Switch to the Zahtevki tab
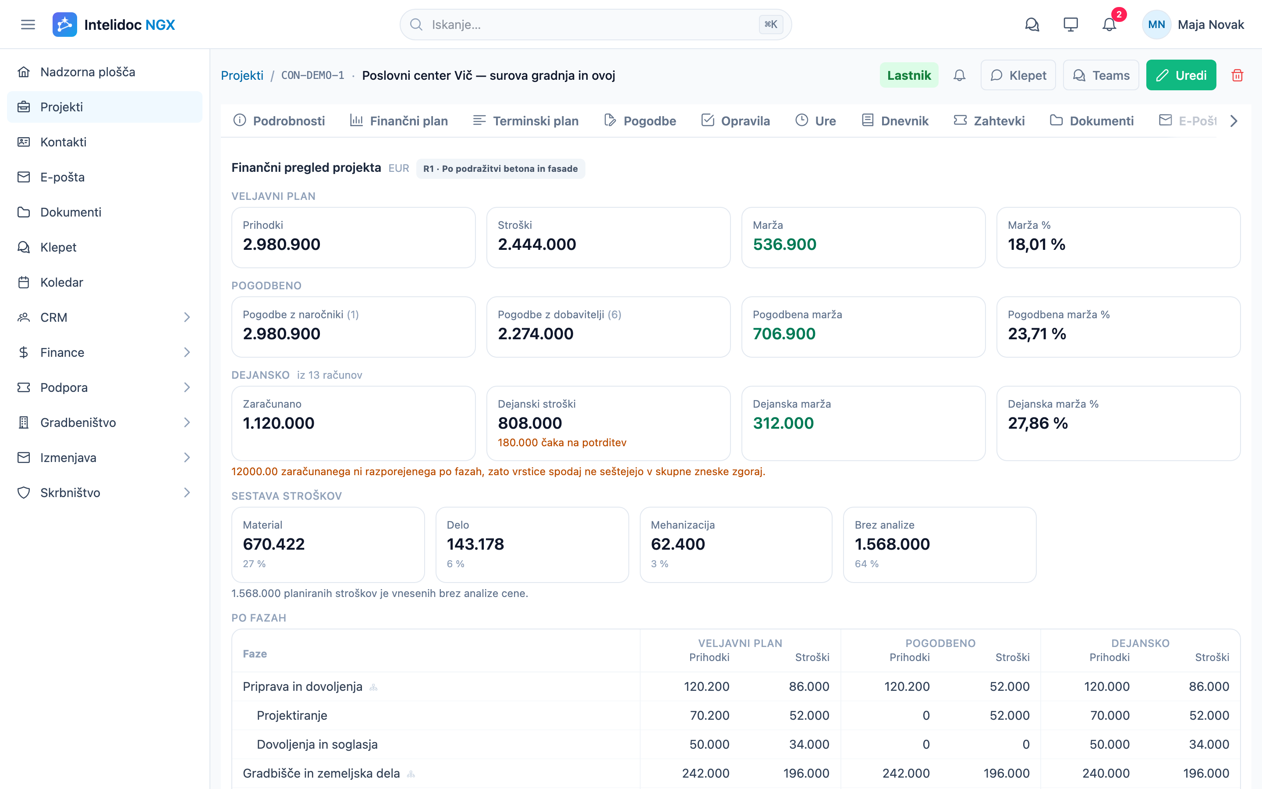 click(x=989, y=121)
